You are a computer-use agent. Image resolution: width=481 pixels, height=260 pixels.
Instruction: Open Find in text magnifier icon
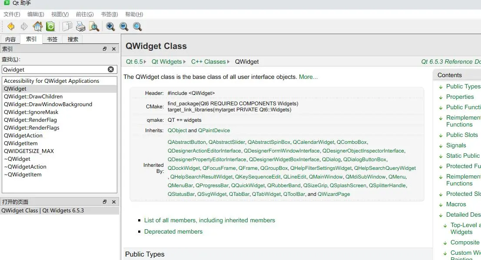(x=94, y=26)
